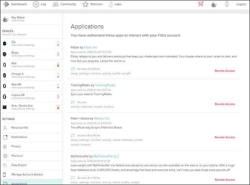The image size is (250, 185).
Task: Open the Labs menu item
Action: [x=118, y=4]
